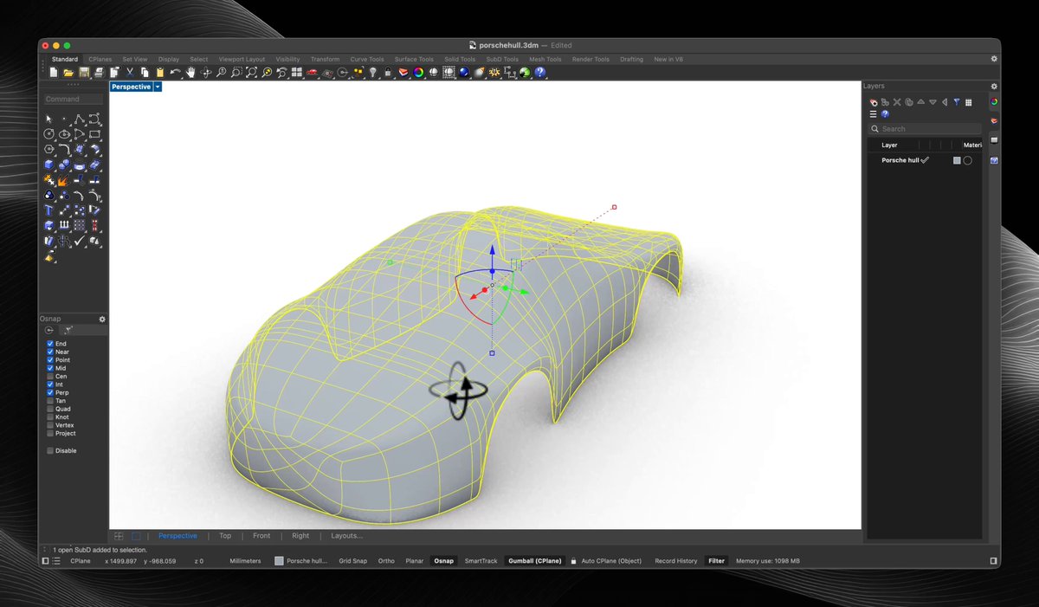Toggle the Perp osnap checkbox
1039x607 pixels.
[49, 392]
